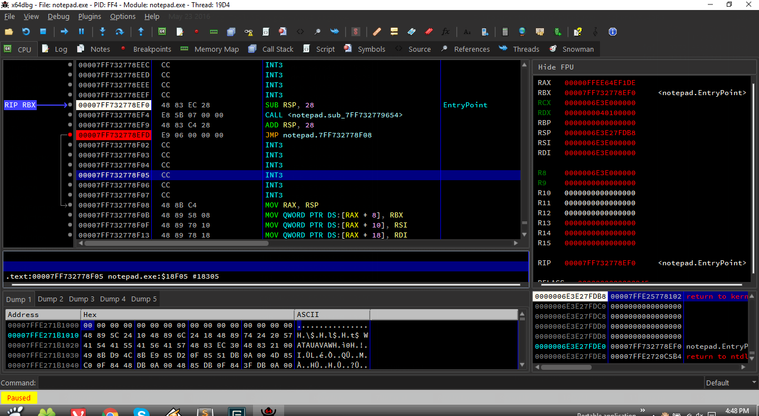Click the Patches band-aid toolbar icon
Screen dimensions: 759x416
tap(377, 32)
